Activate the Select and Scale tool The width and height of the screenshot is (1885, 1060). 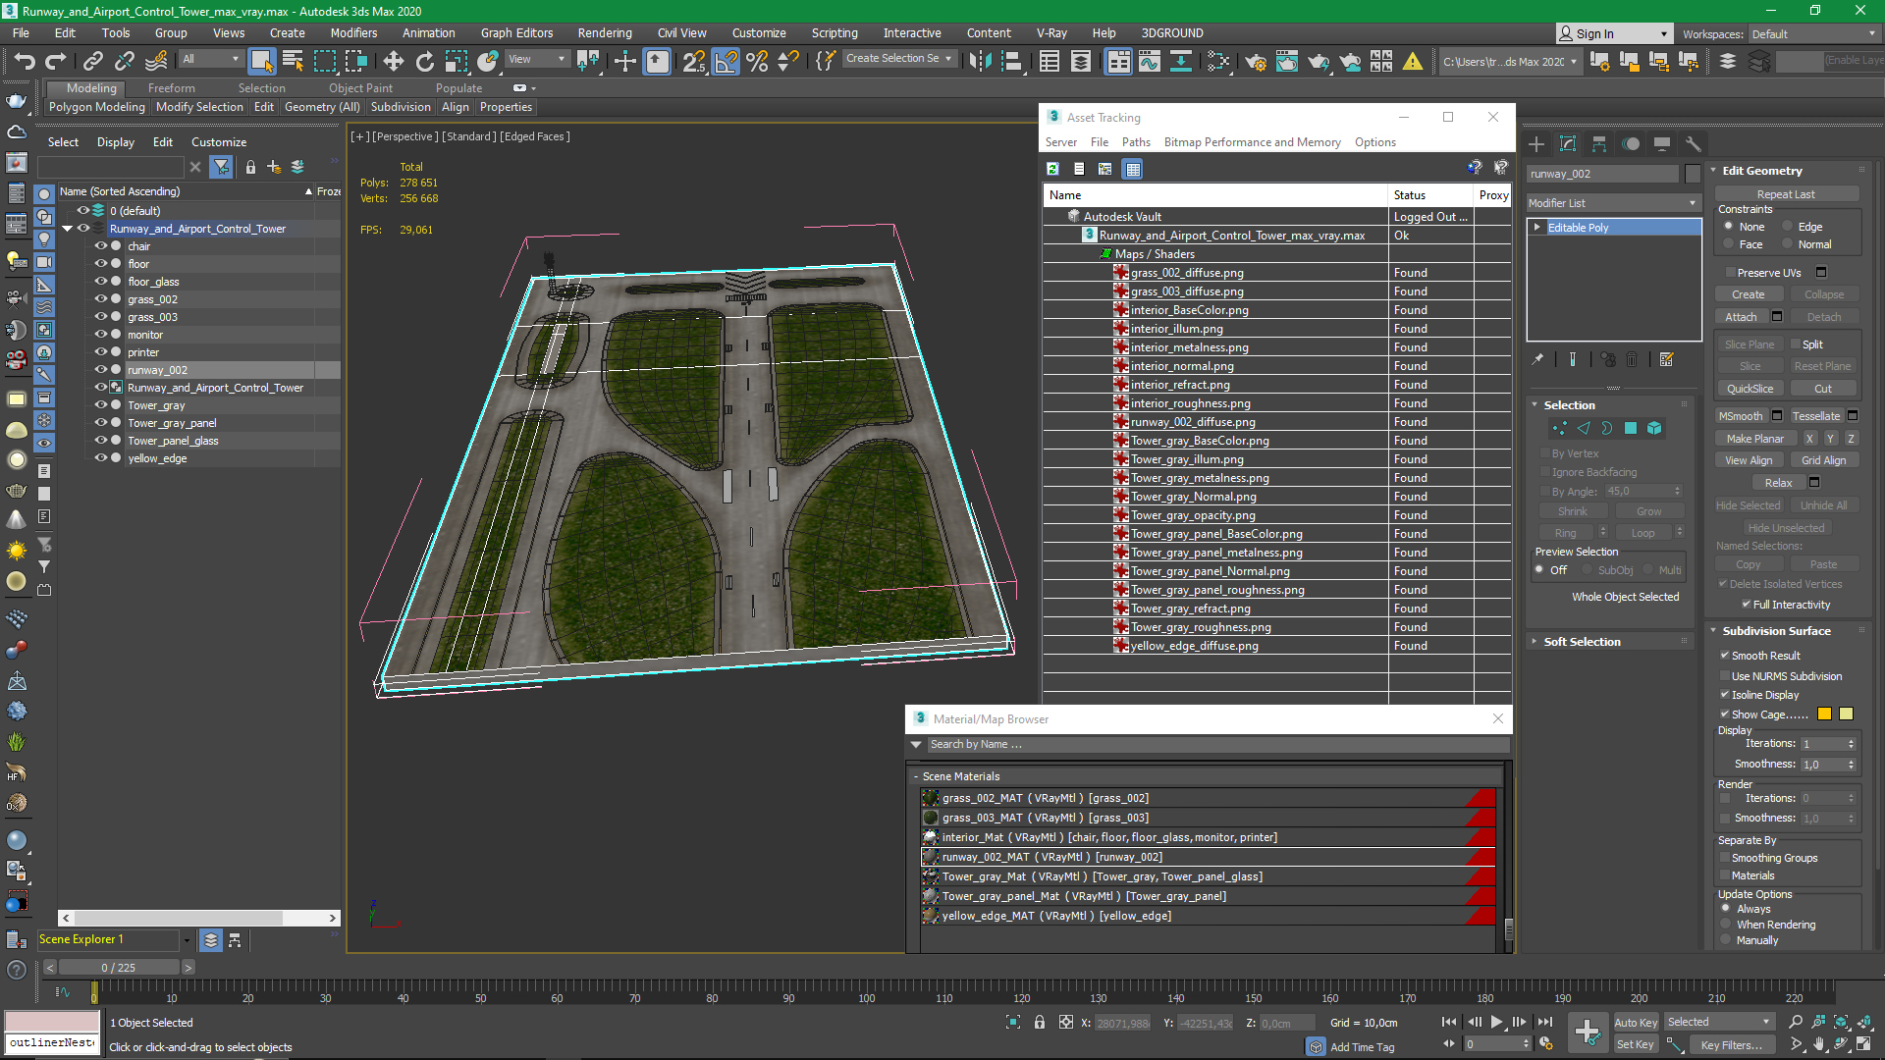click(456, 61)
